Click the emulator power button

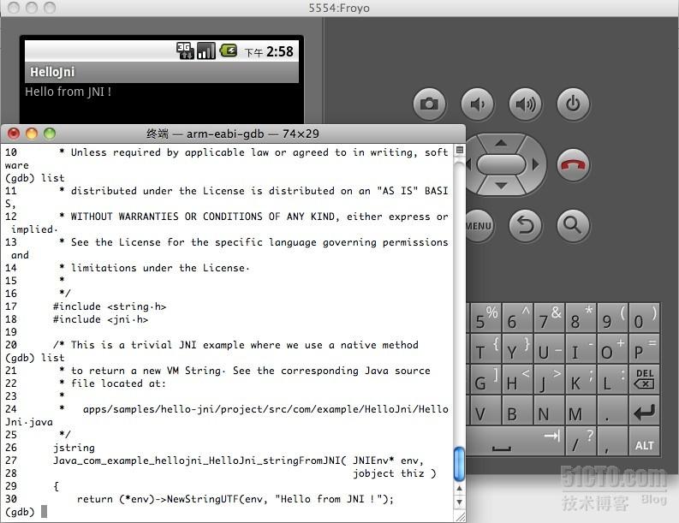(x=574, y=104)
